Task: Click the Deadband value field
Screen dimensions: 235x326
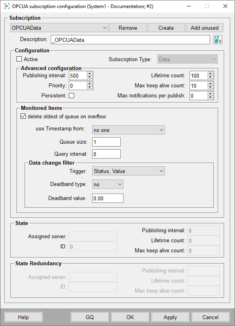Action: click(107, 198)
